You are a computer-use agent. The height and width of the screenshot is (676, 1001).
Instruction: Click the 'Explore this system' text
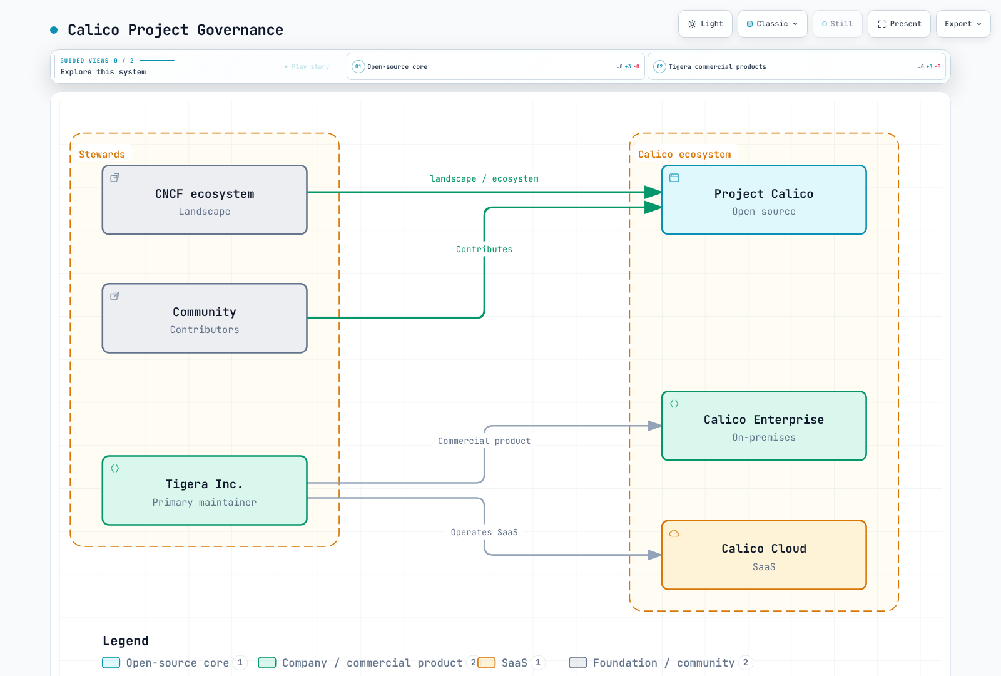tap(103, 72)
